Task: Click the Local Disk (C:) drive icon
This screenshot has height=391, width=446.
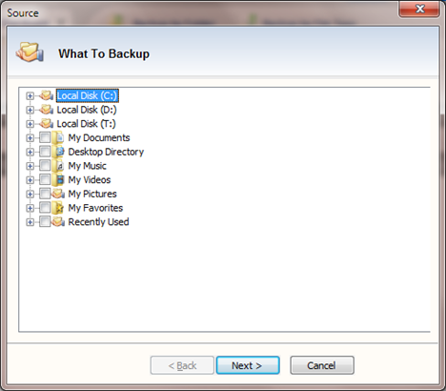Action: [47, 95]
